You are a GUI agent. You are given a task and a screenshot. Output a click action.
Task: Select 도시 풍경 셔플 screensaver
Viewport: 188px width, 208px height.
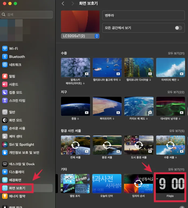(x=139, y=145)
